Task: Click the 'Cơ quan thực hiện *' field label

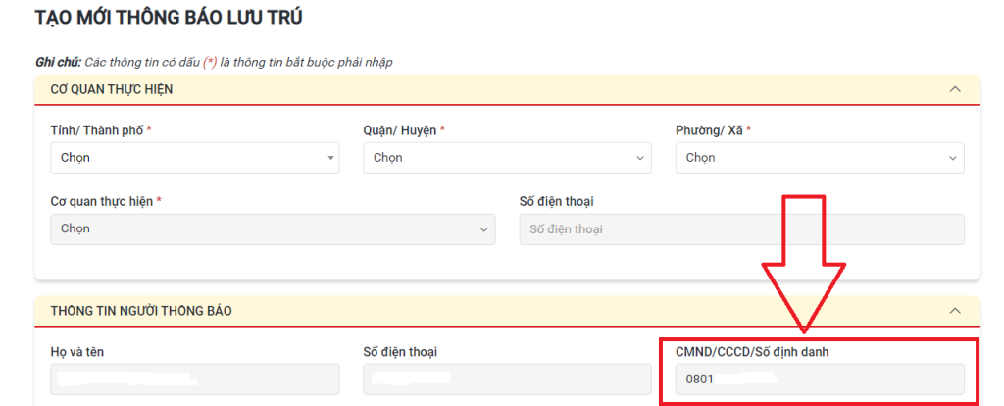Action: [105, 201]
